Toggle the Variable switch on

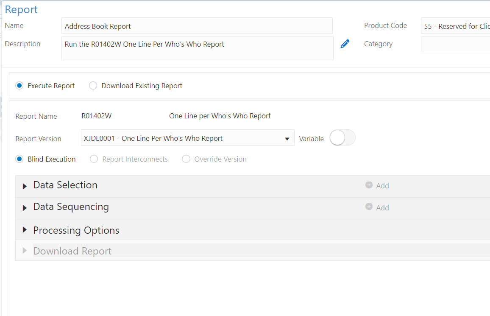(342, 138)
